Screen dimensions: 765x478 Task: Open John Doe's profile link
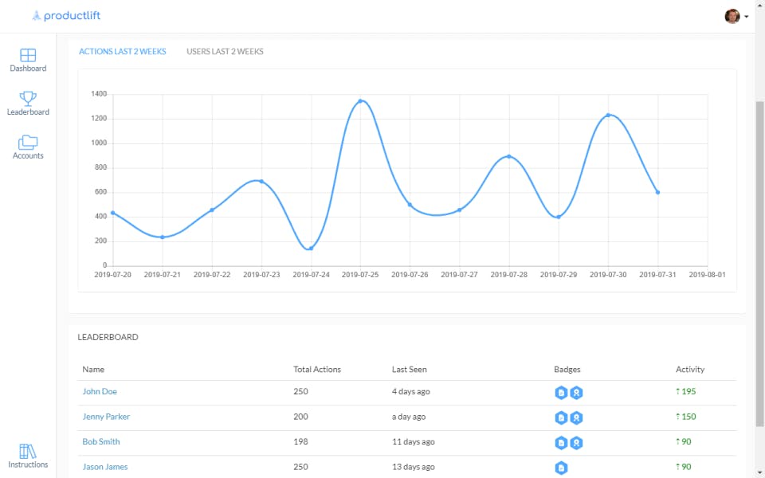click(100, 391)
